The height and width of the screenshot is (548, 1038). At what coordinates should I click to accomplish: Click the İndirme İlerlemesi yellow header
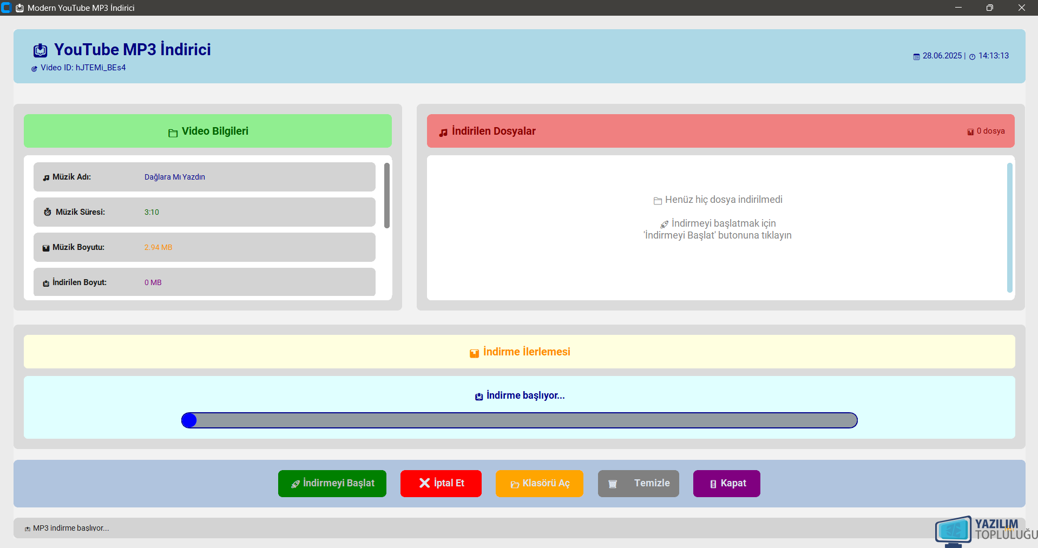point(520,352)
